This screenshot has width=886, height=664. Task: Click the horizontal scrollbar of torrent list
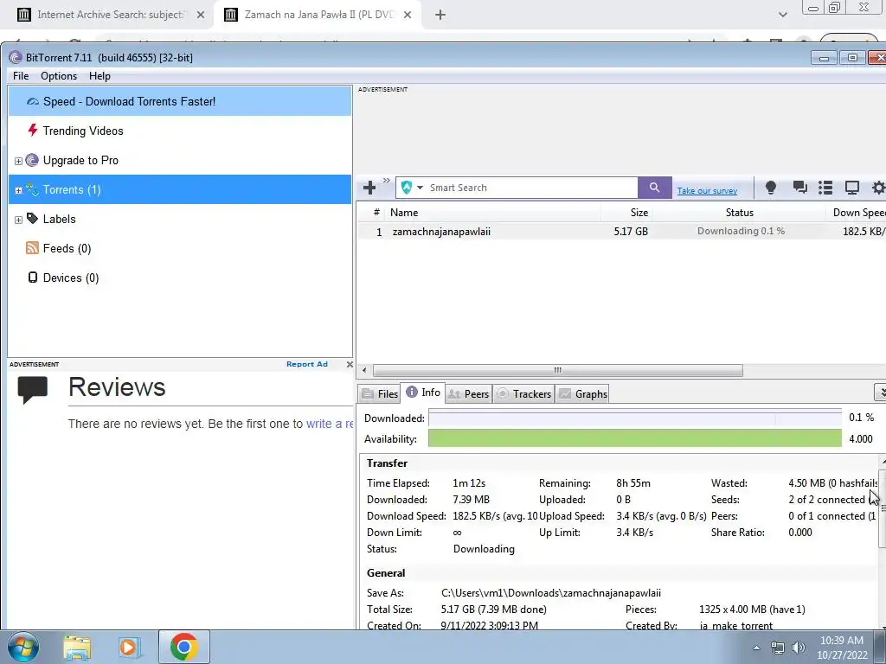click(x=558, y=370)
